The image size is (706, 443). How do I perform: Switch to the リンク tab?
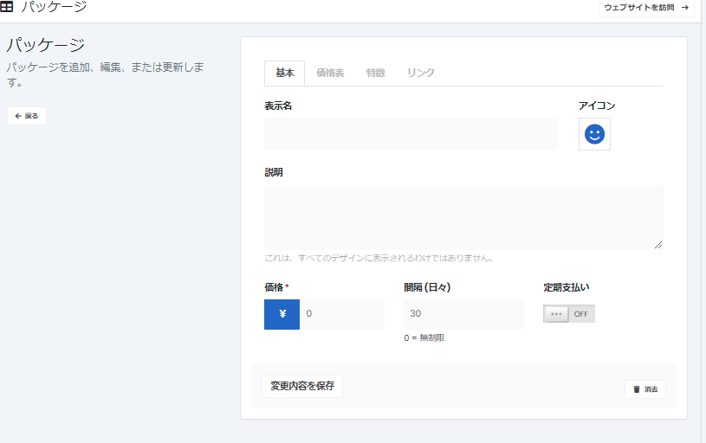pos(421,74)
